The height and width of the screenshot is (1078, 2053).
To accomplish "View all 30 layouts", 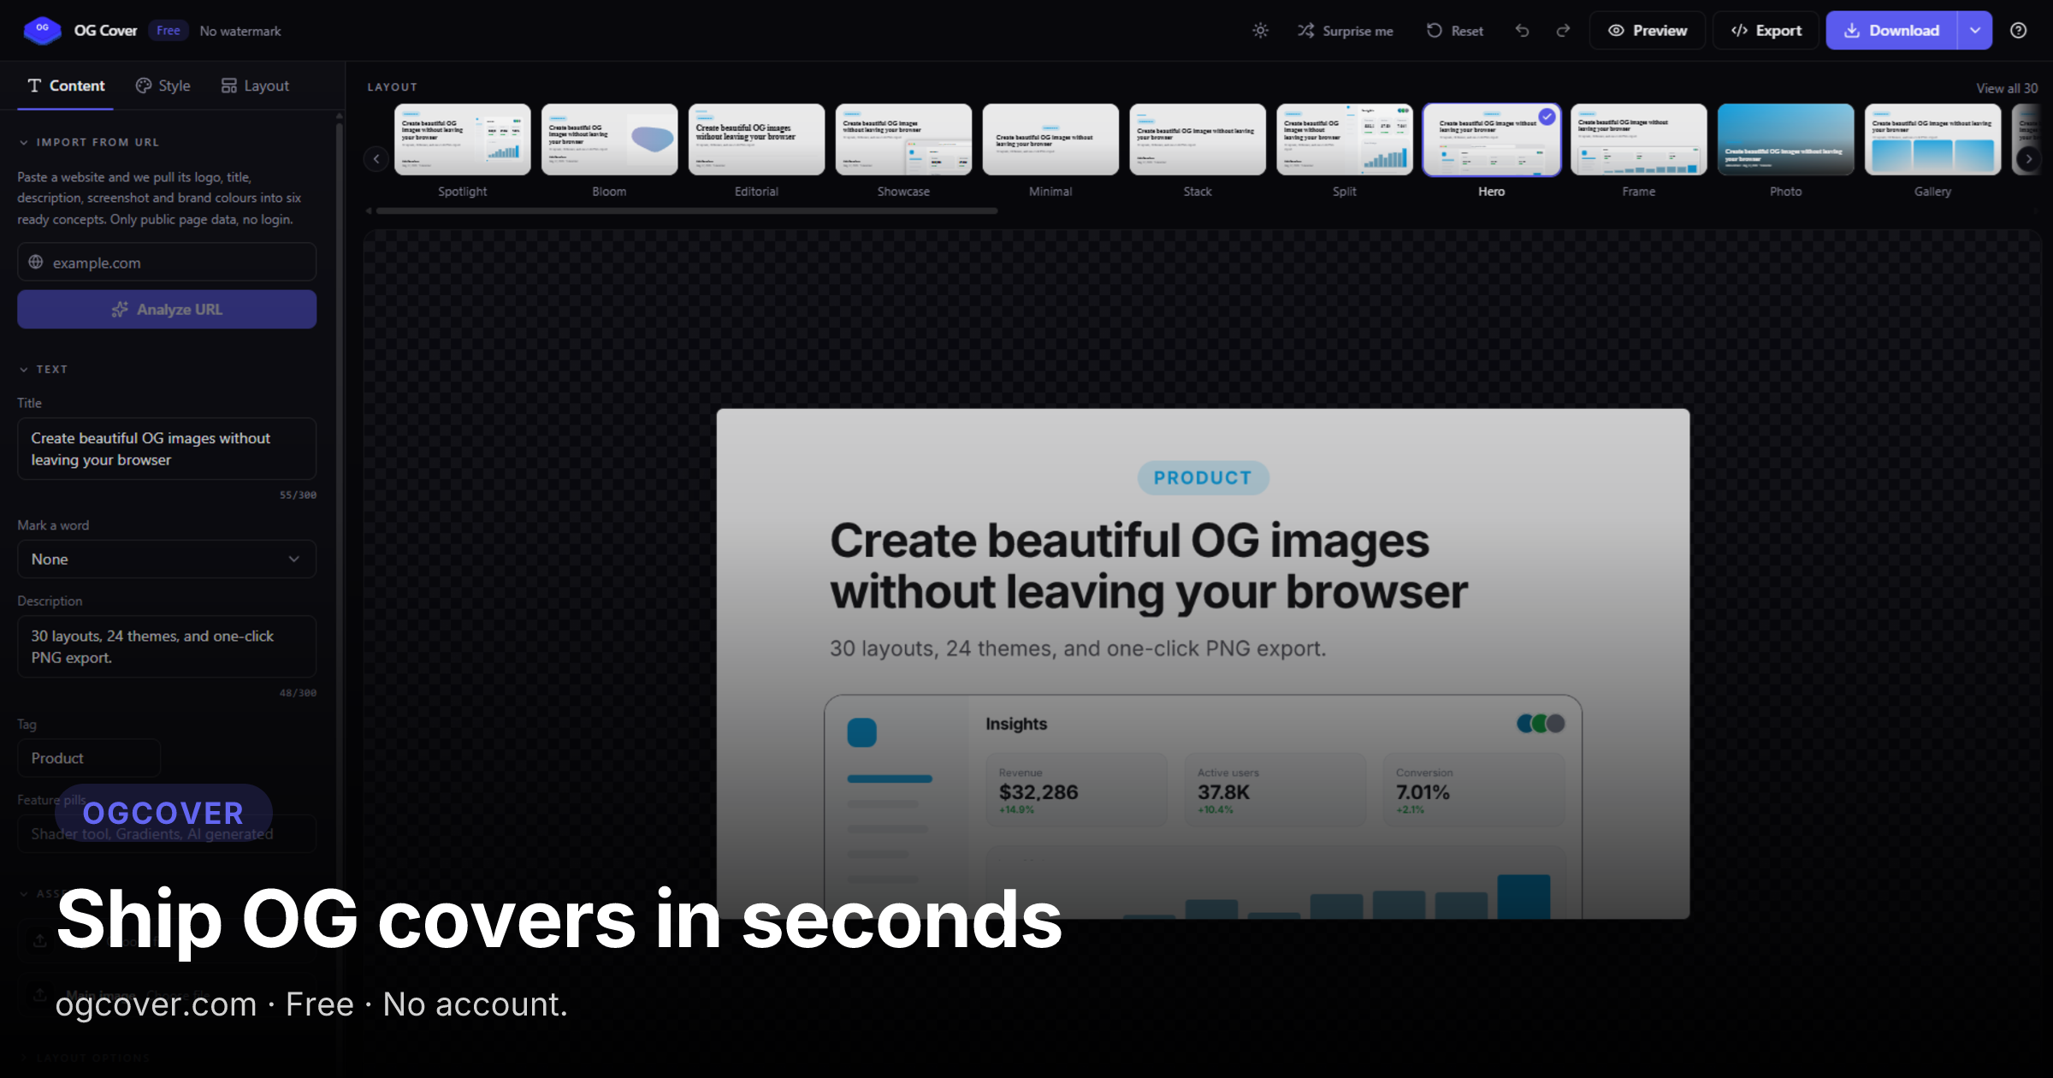I will (2007, 88).
